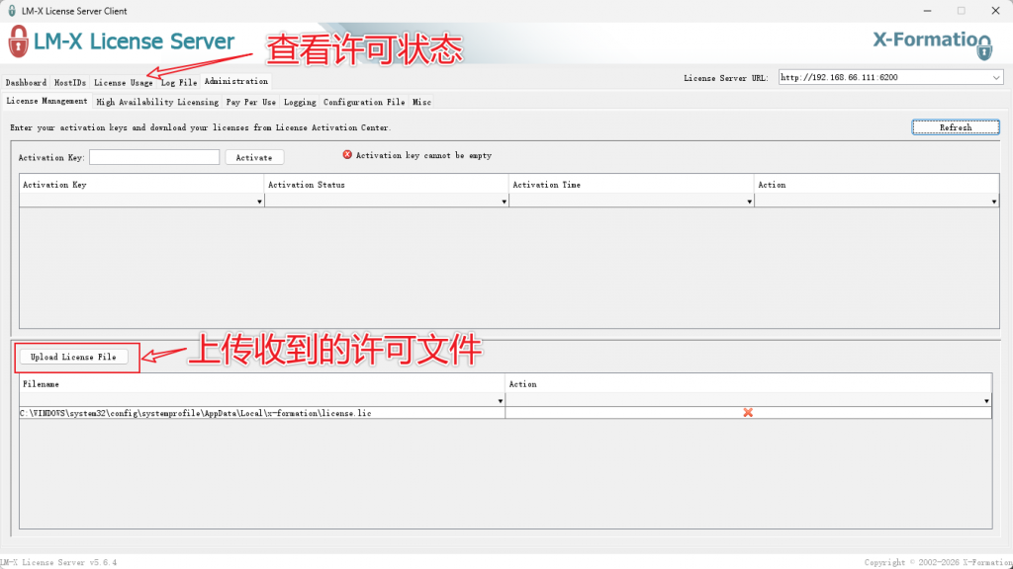Click into the Activation Key input field
The width and height of the screenshot is (1013, 569).
(154, 157)
